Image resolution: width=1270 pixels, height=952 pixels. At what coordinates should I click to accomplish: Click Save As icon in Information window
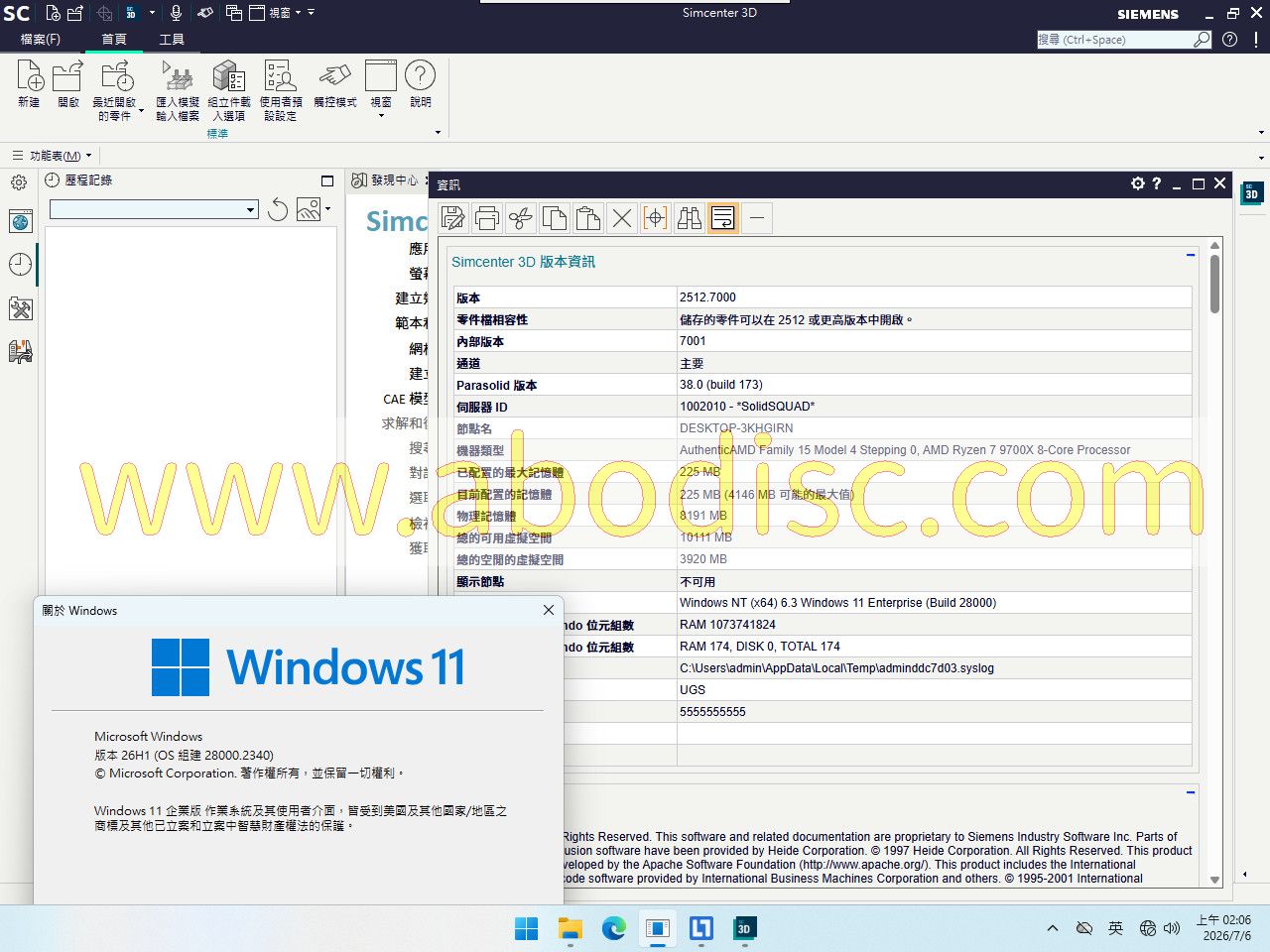pyautogui.click(x=453, y=218)
